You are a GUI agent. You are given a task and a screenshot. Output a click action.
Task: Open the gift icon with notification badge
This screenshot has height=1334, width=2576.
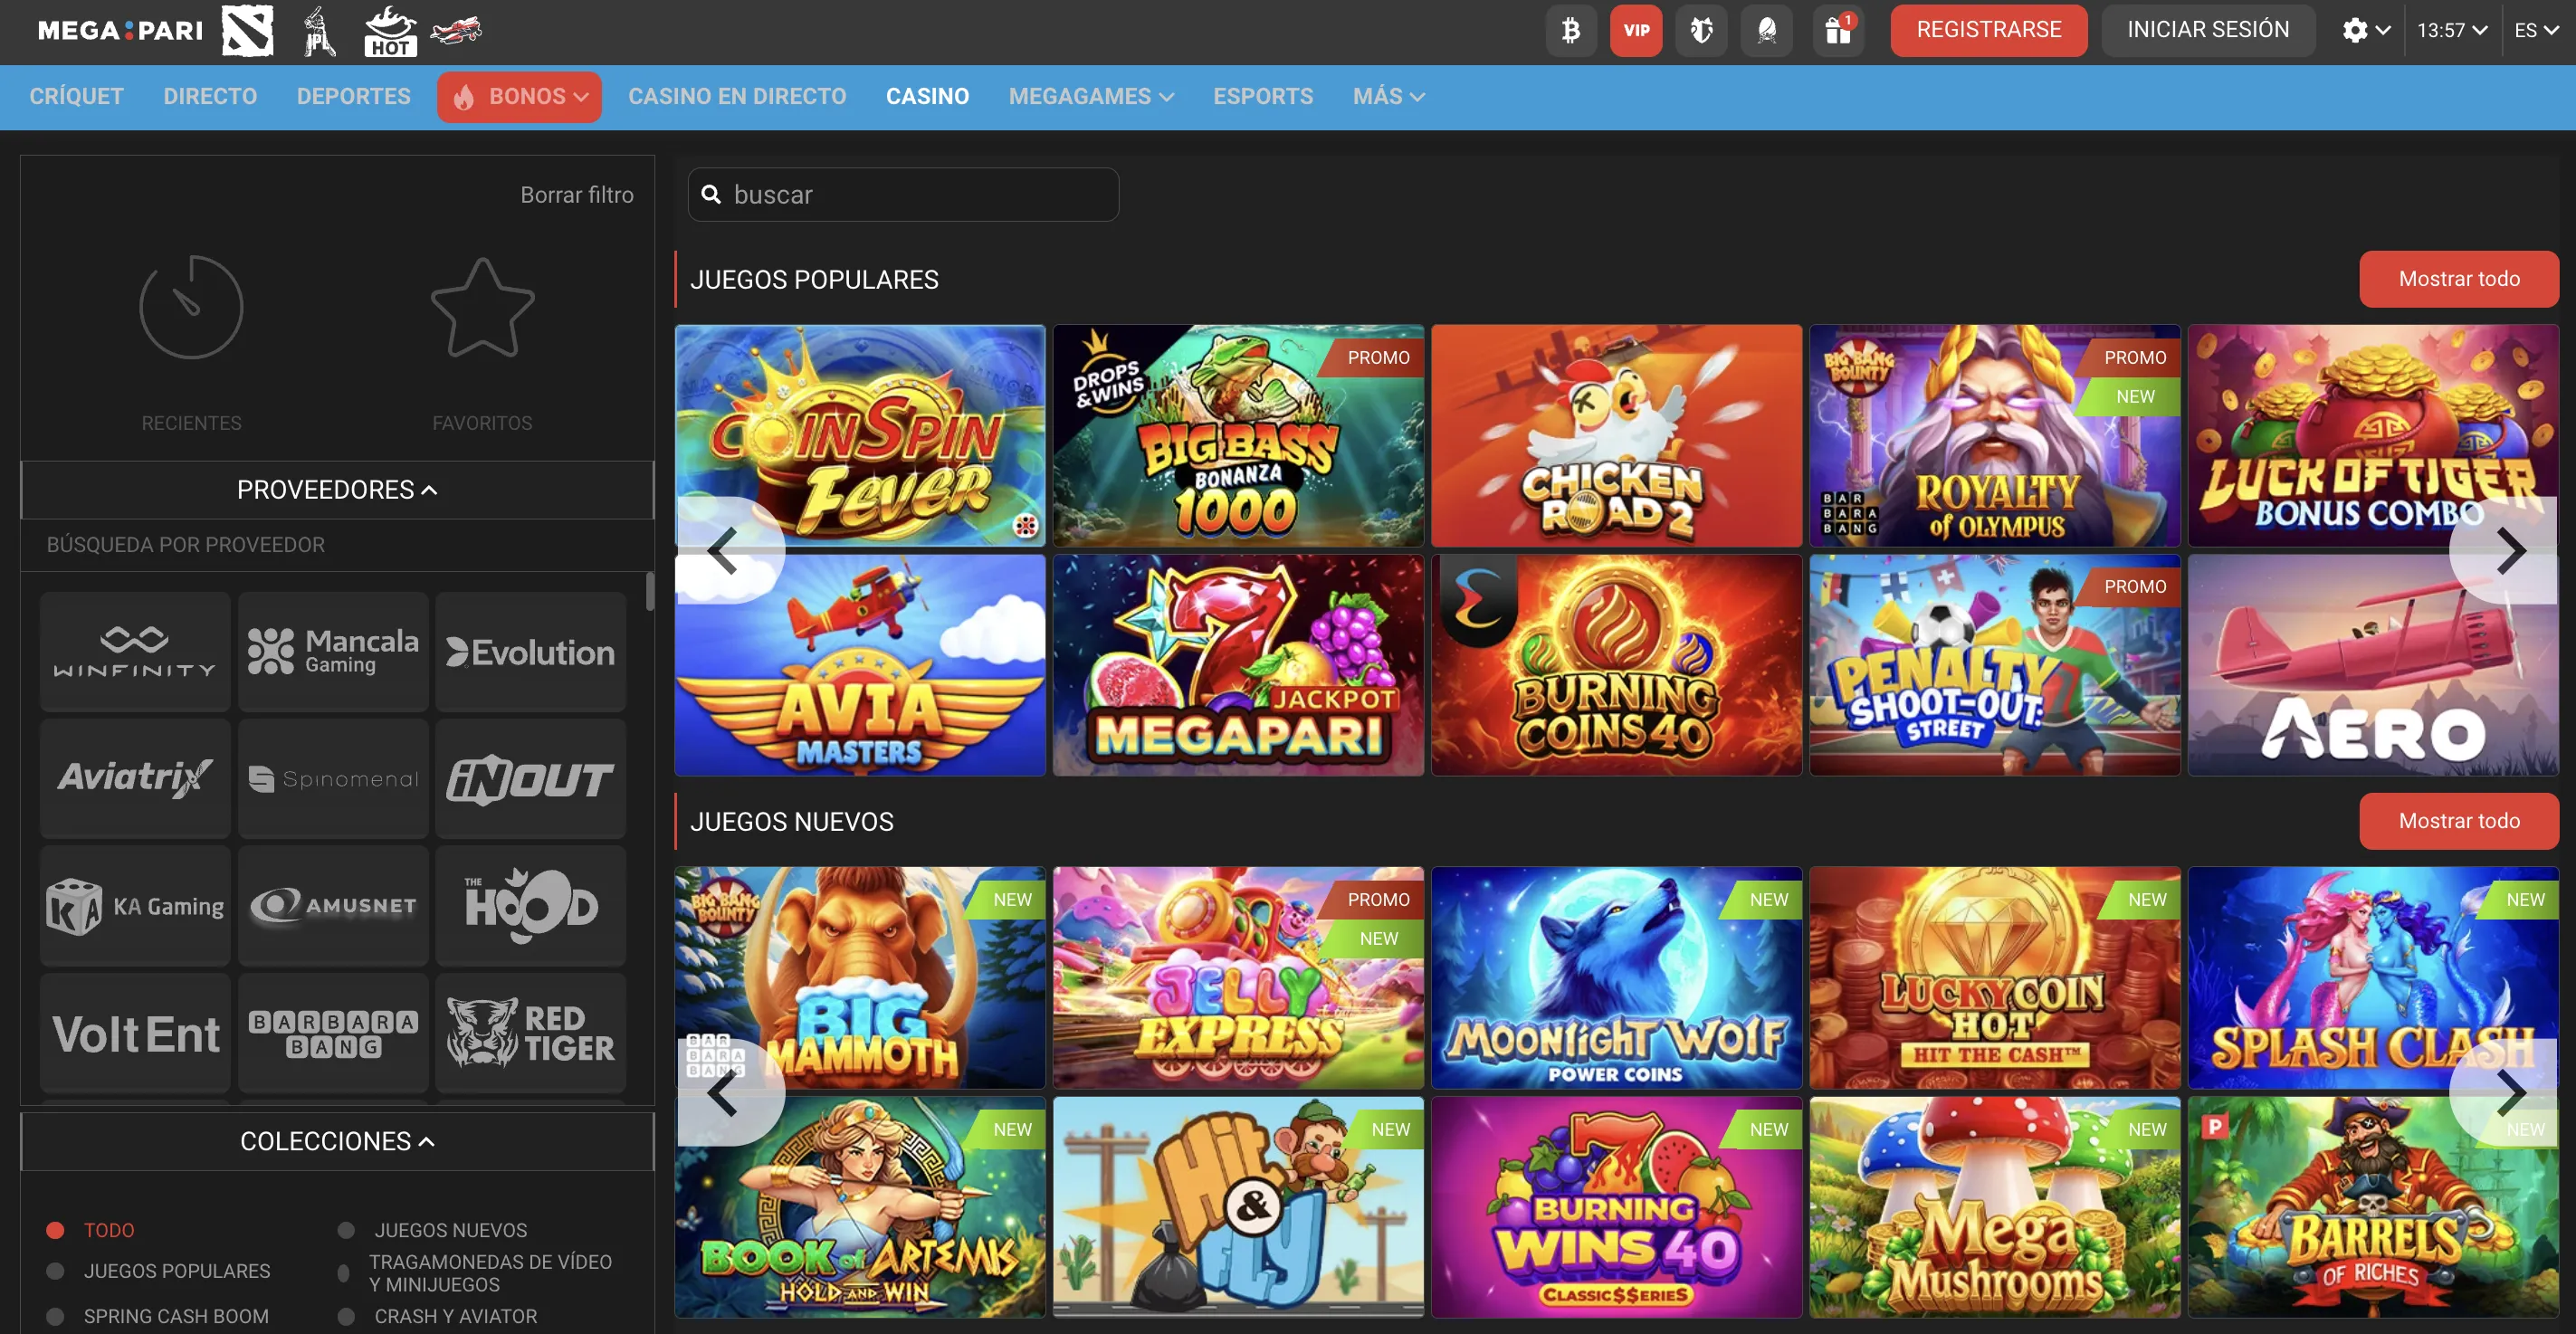pos(1838,30)
